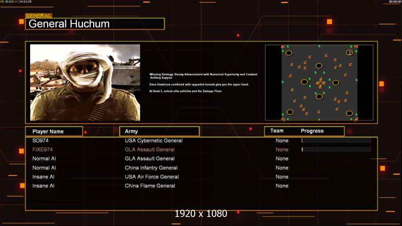Viewport: 402px width, 226px height.
Task: Click Insane AI in the USA Air Force row
Action: coord(43,177)
